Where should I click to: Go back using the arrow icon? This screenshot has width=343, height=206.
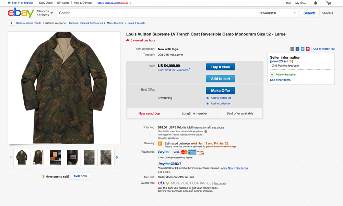11,23
